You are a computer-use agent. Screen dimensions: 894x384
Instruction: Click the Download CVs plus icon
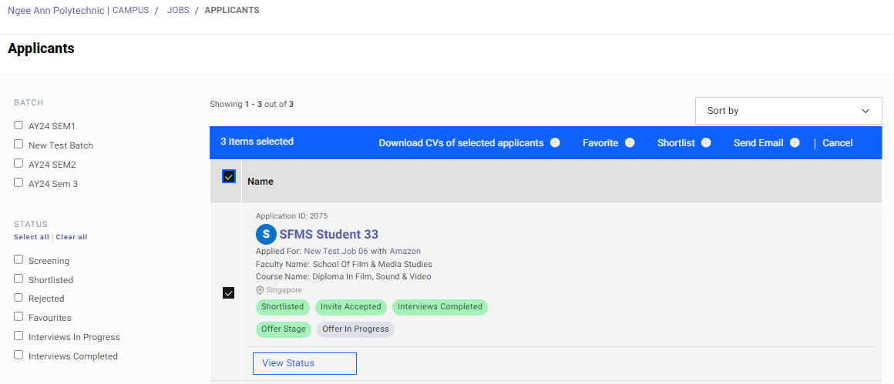555,143
